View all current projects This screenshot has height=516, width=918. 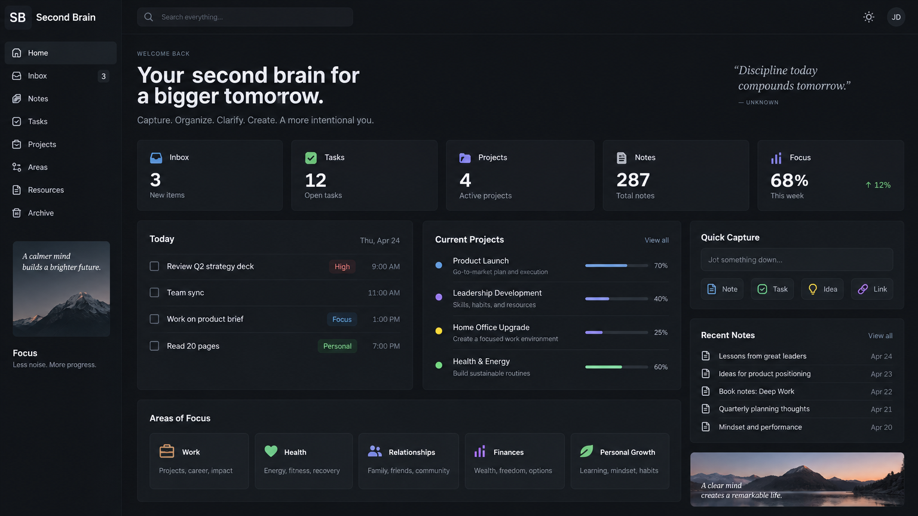coord(656,240)
